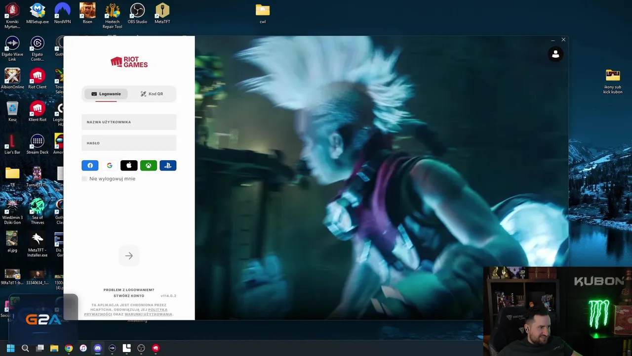Select TurniejTFT desktop icon
The height and width of the screenshot is (356, 632).
(x=38, y=177)
